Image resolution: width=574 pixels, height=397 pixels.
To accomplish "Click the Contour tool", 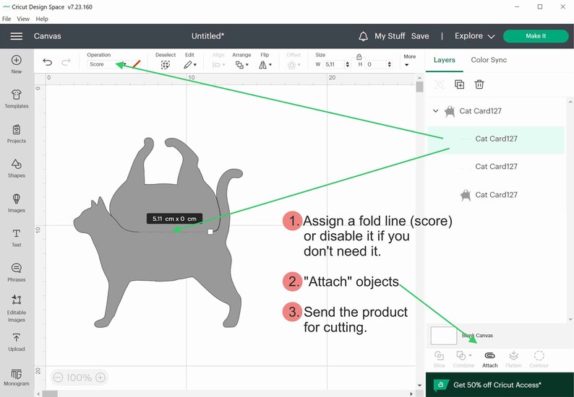I will 539,359.
